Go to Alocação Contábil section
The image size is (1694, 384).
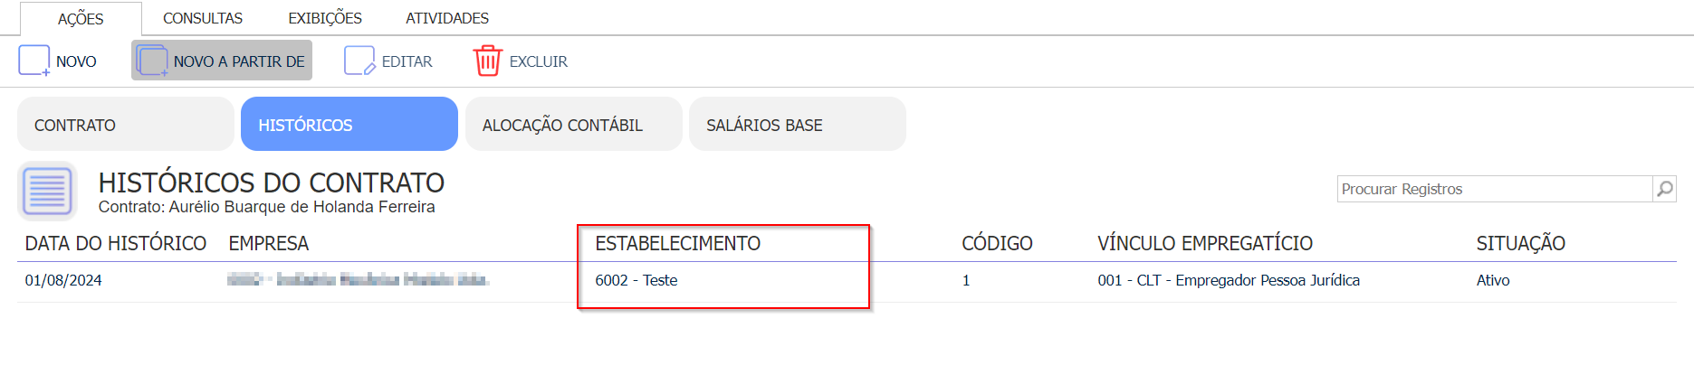point(574,124)
